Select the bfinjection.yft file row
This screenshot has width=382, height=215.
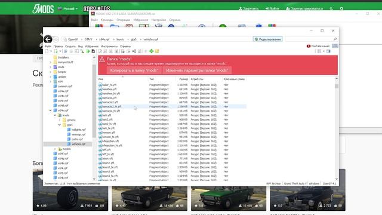pos(172,142)
